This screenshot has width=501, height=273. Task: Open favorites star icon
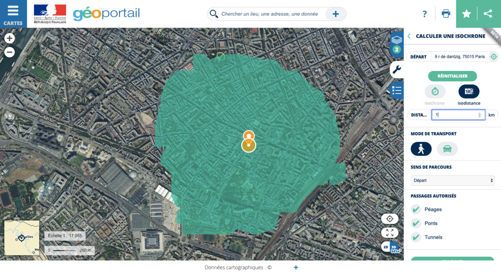pos(467,14)
